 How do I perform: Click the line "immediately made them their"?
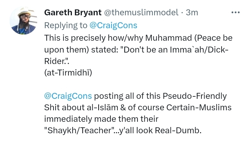click(x=101, y=119)
